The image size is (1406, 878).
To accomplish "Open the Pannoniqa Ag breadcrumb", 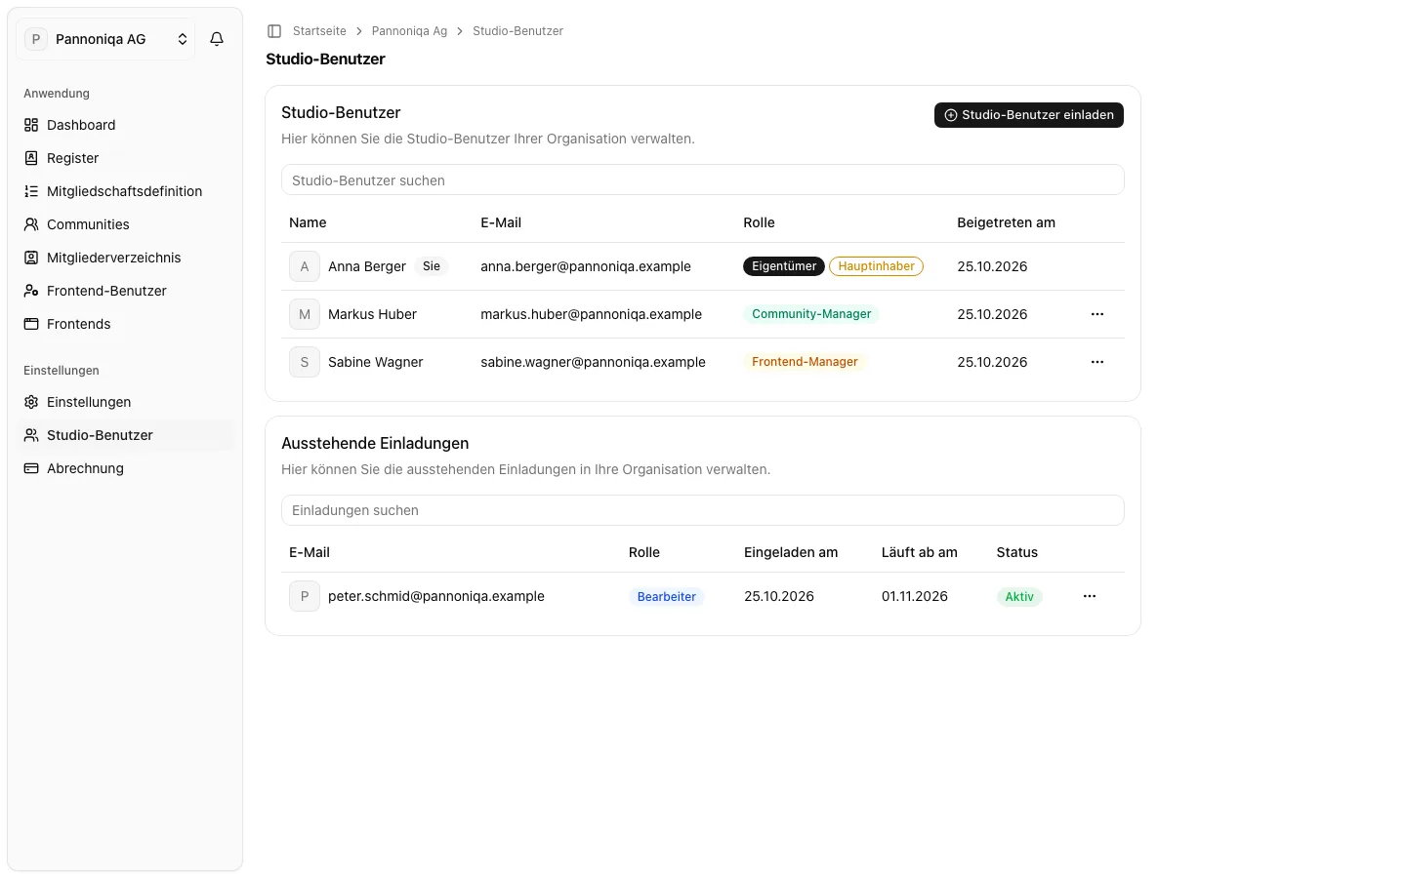I will [x=409, y=31].
